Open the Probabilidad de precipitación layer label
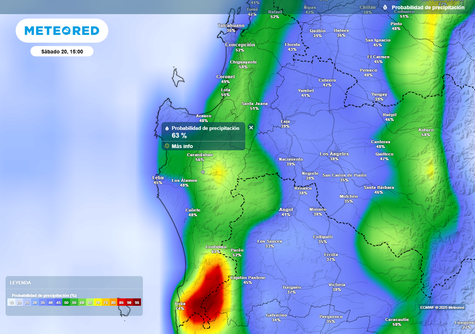This screenshot has width=475, height=334. click(428, 7)
